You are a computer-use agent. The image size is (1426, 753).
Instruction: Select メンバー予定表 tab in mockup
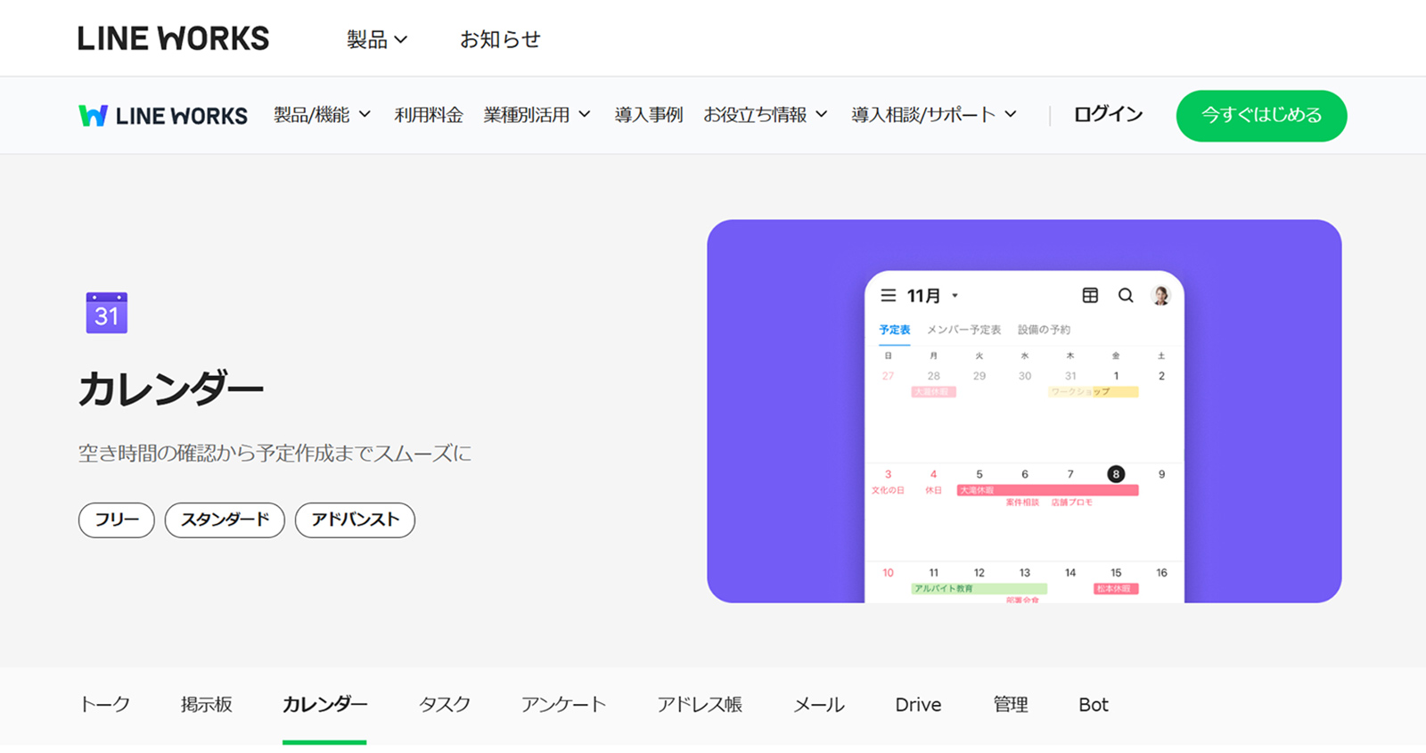point(963,330)
